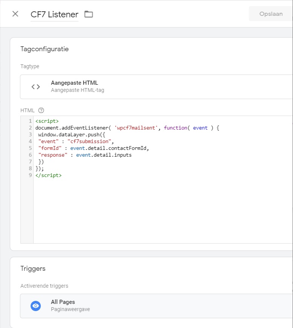Click the 'wpcf7mailsent' string in code
The image size is (293, 328).
[136, 128]
